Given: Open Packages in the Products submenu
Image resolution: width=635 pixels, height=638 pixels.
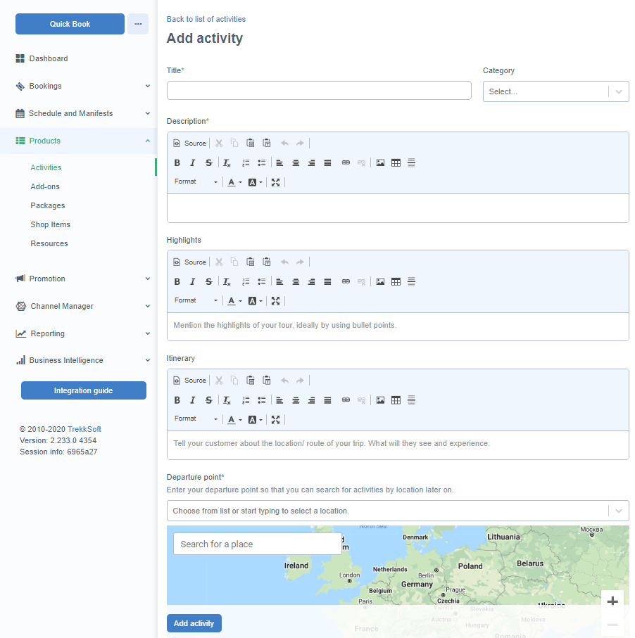Looking at the screenshot, I should coord(48,205).
